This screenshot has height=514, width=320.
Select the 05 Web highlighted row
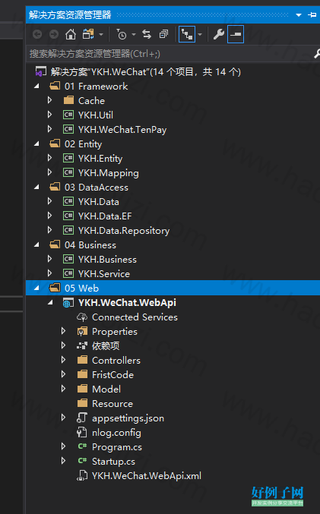pyautogui.click(x=173, y=289)
